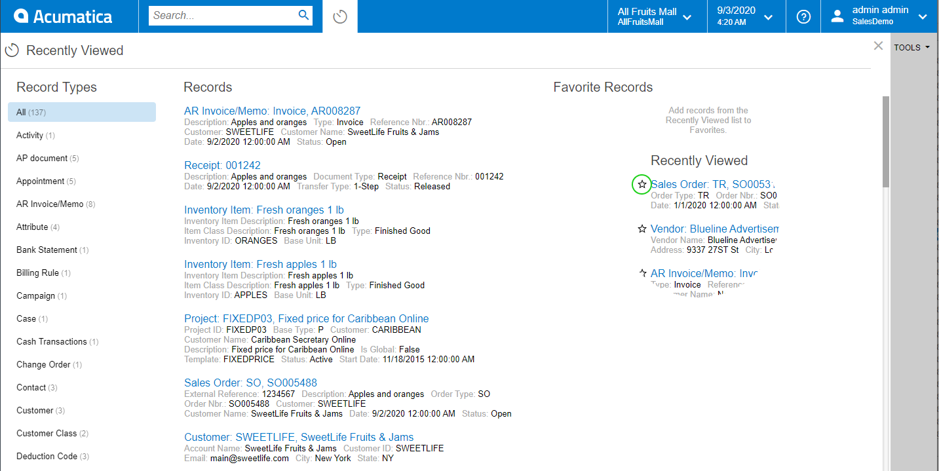Open the Help question mark icon

coord(803,17)
